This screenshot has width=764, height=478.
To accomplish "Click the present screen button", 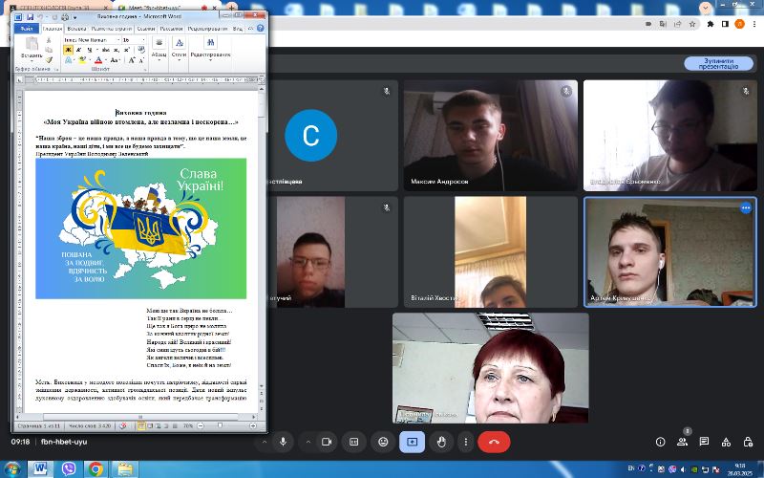I will click(412, 442).
